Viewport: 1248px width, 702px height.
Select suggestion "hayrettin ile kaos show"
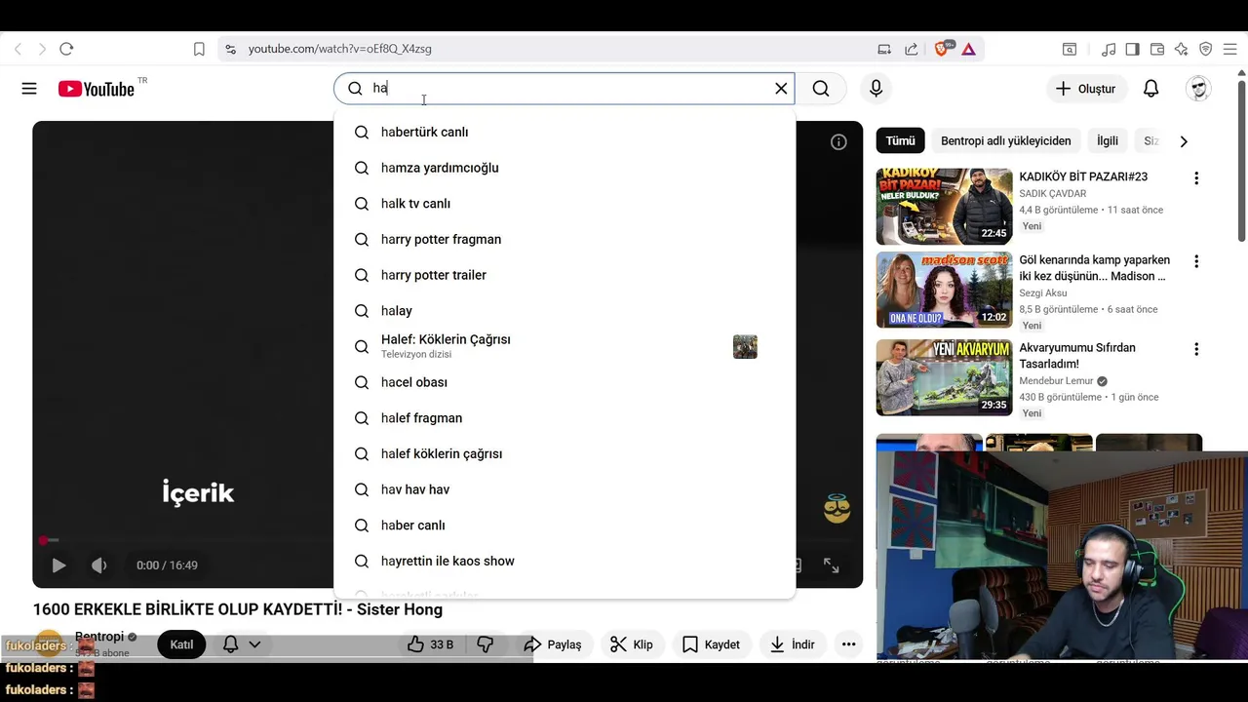pos(565,561)
